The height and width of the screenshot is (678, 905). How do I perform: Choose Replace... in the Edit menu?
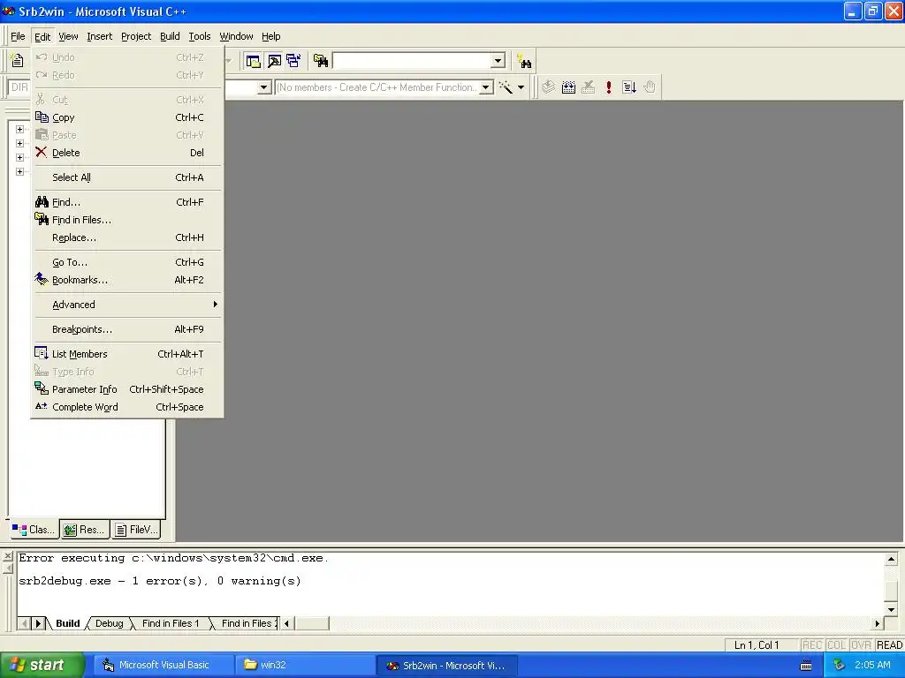coord(127,237)
